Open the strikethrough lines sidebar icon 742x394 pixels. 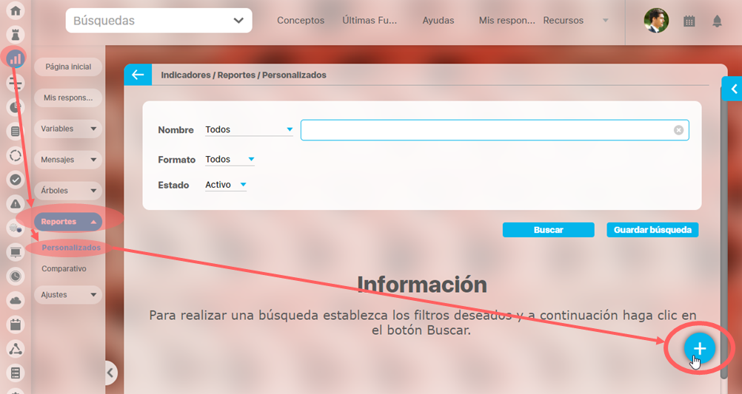pos(15,83)
